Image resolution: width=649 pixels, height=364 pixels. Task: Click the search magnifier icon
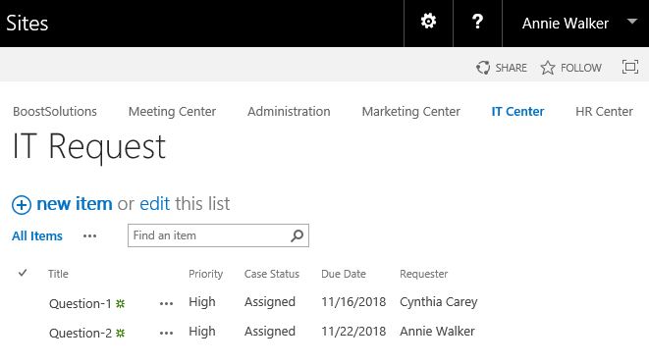coord(297,235)
